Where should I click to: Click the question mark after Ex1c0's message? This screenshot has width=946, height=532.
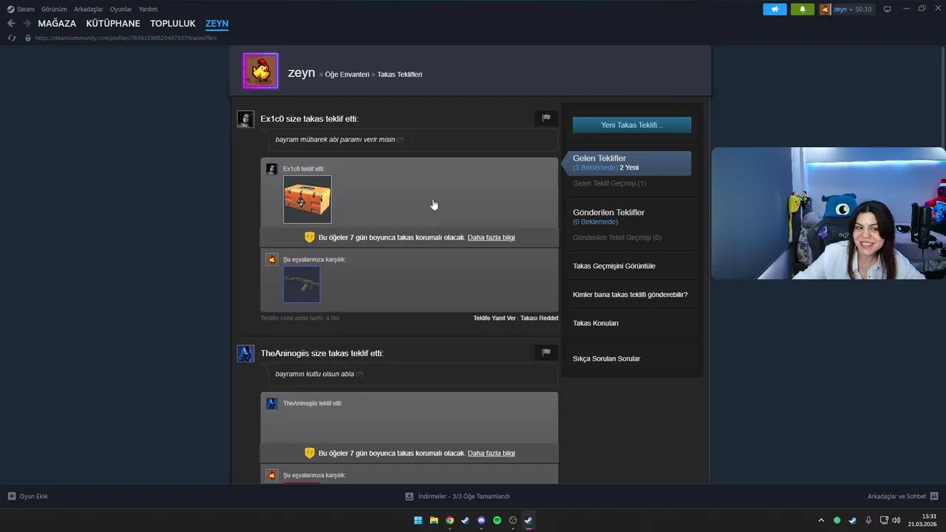[x=401, y=140]
